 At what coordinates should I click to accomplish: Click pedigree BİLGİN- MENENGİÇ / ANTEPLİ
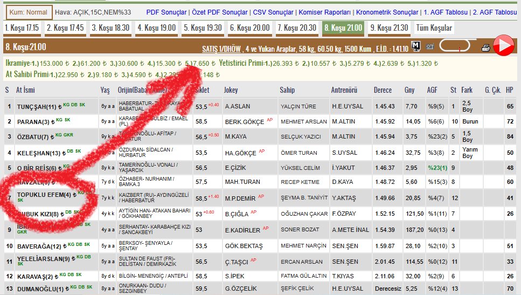tap(153, 276)
